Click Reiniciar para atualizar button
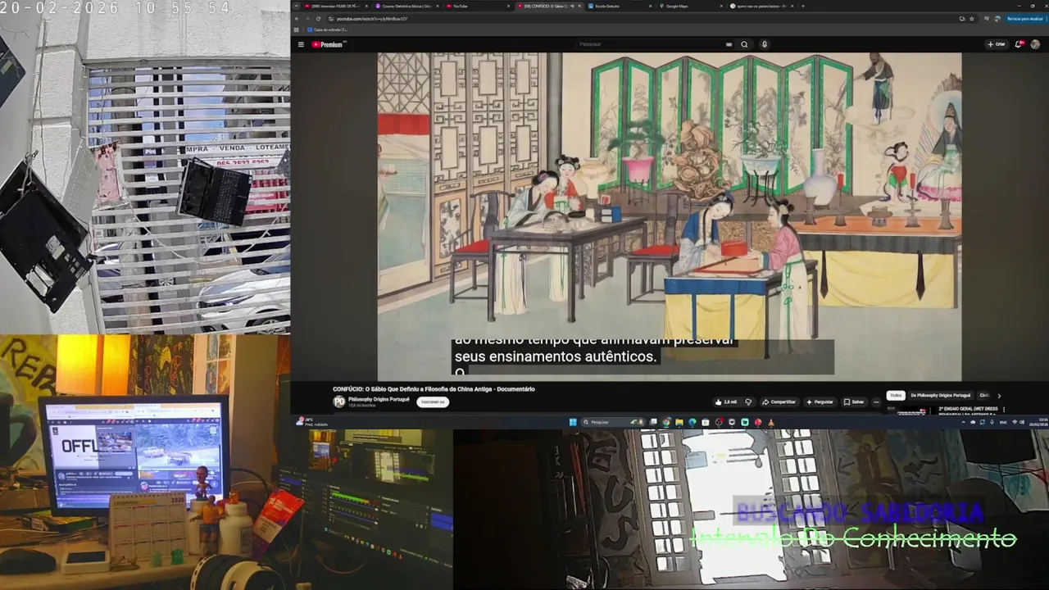The width and height of the screenshot is (1049, 590). 1025,18
